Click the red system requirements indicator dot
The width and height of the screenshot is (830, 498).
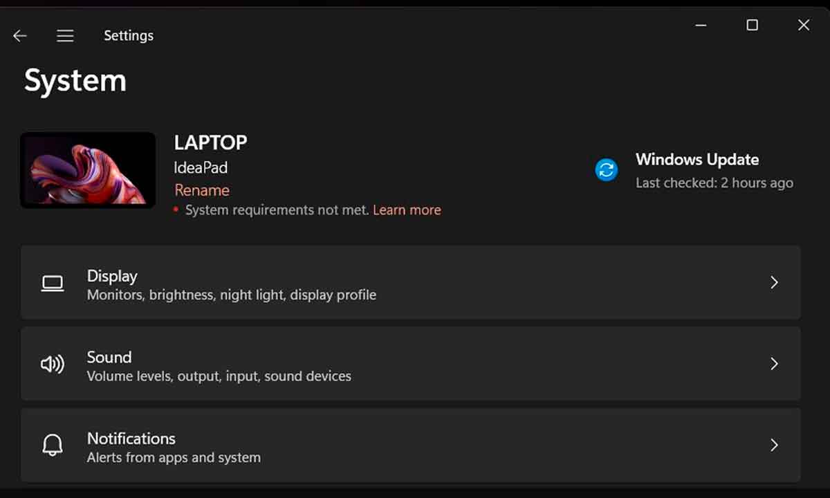tap(176, 210)
